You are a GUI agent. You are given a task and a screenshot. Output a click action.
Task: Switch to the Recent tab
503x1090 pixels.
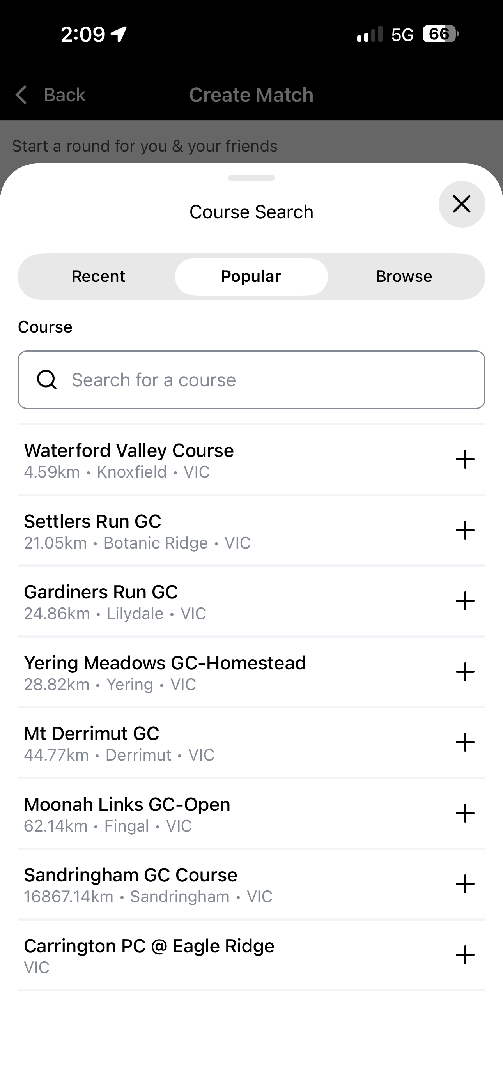click(x=98, y=277)
